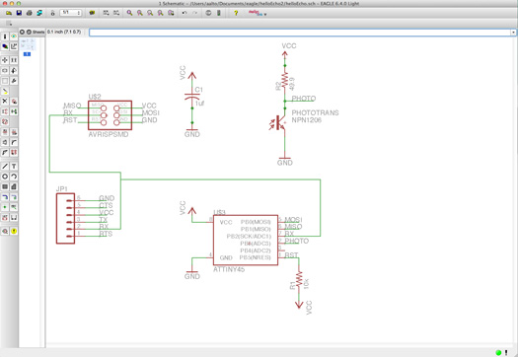Select the Junction dot tool

tap(5, 207)
